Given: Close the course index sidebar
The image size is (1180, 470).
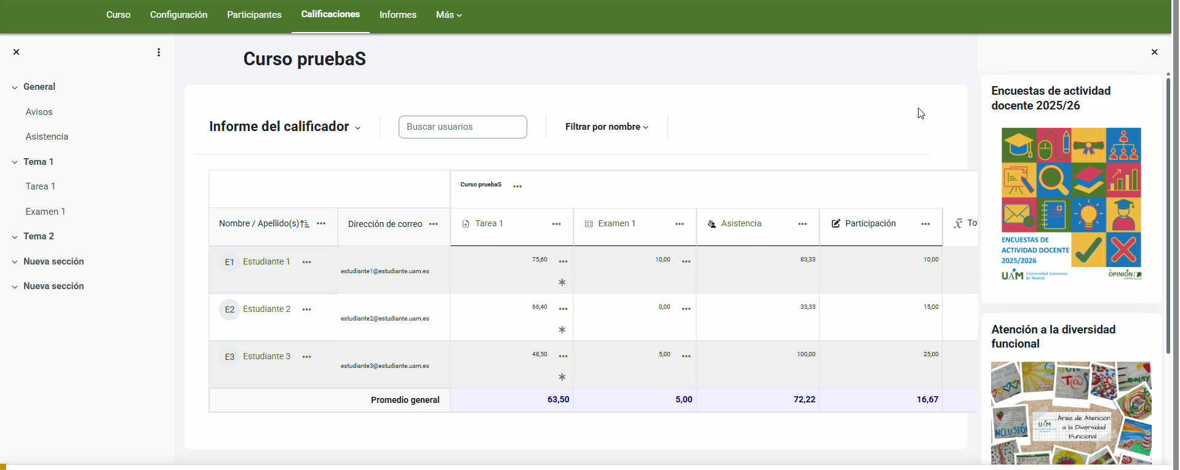Looking at the screenshot, I should [17, 52].
